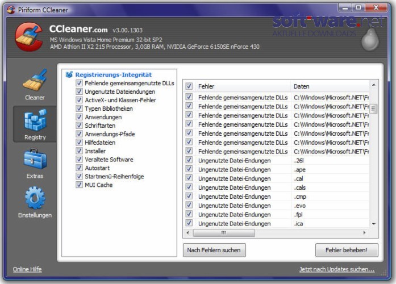Uncheck the .cal result row checkbox
396x284 pixels.
click(x=189, y=178)
